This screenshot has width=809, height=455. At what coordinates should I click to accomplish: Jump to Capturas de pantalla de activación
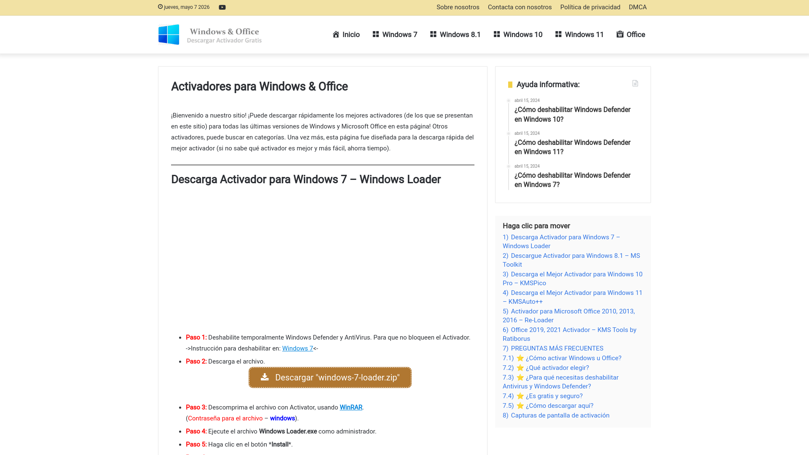point(556,415)
